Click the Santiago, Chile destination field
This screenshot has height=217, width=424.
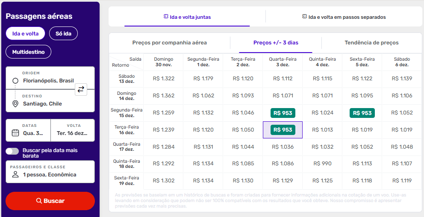[x=43, y=104]
